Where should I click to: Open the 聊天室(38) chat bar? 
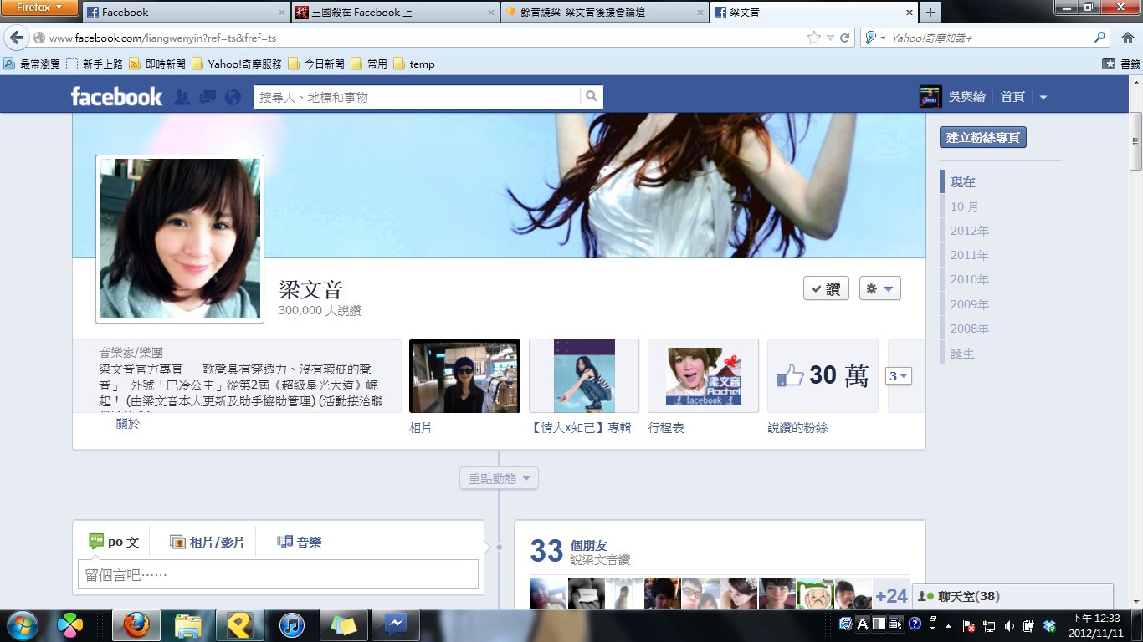click(1012, 596)
